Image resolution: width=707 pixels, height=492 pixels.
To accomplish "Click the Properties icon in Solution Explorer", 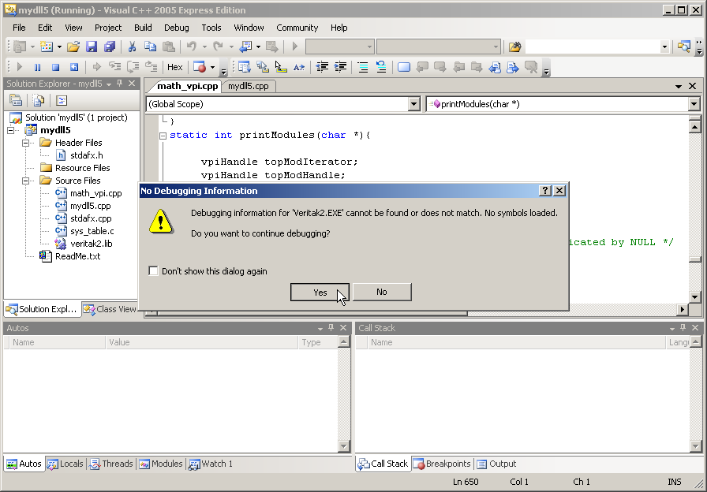I will point(16,100).
